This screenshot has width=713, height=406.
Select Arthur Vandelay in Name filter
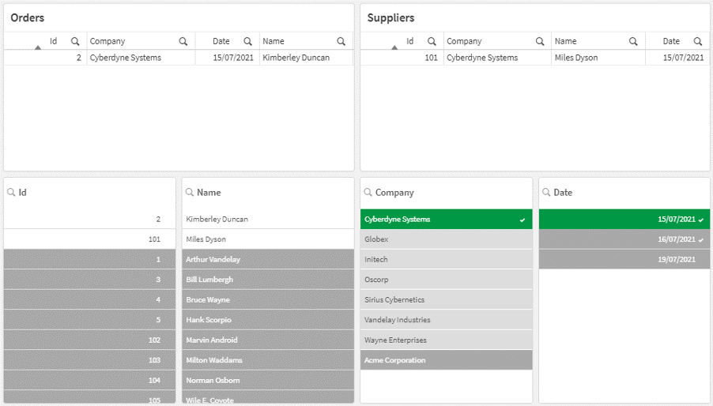point(268,259)
